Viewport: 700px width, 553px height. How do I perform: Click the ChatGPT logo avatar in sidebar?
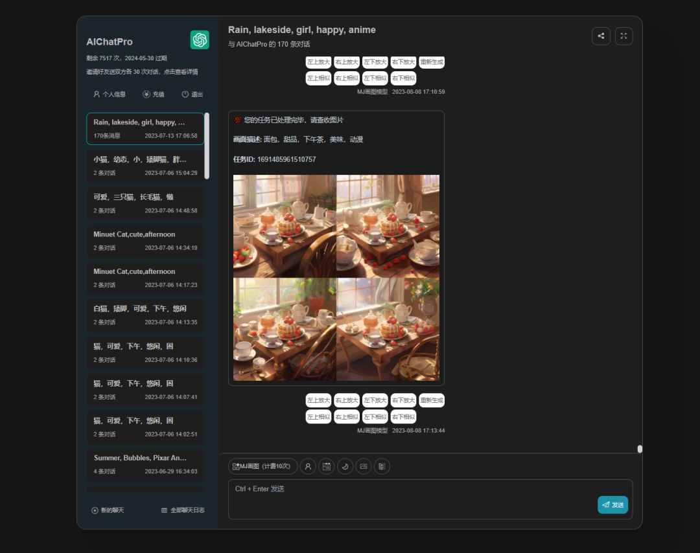(x=200, y=40)
